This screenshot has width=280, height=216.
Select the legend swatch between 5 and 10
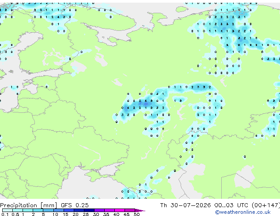[48, 210]
